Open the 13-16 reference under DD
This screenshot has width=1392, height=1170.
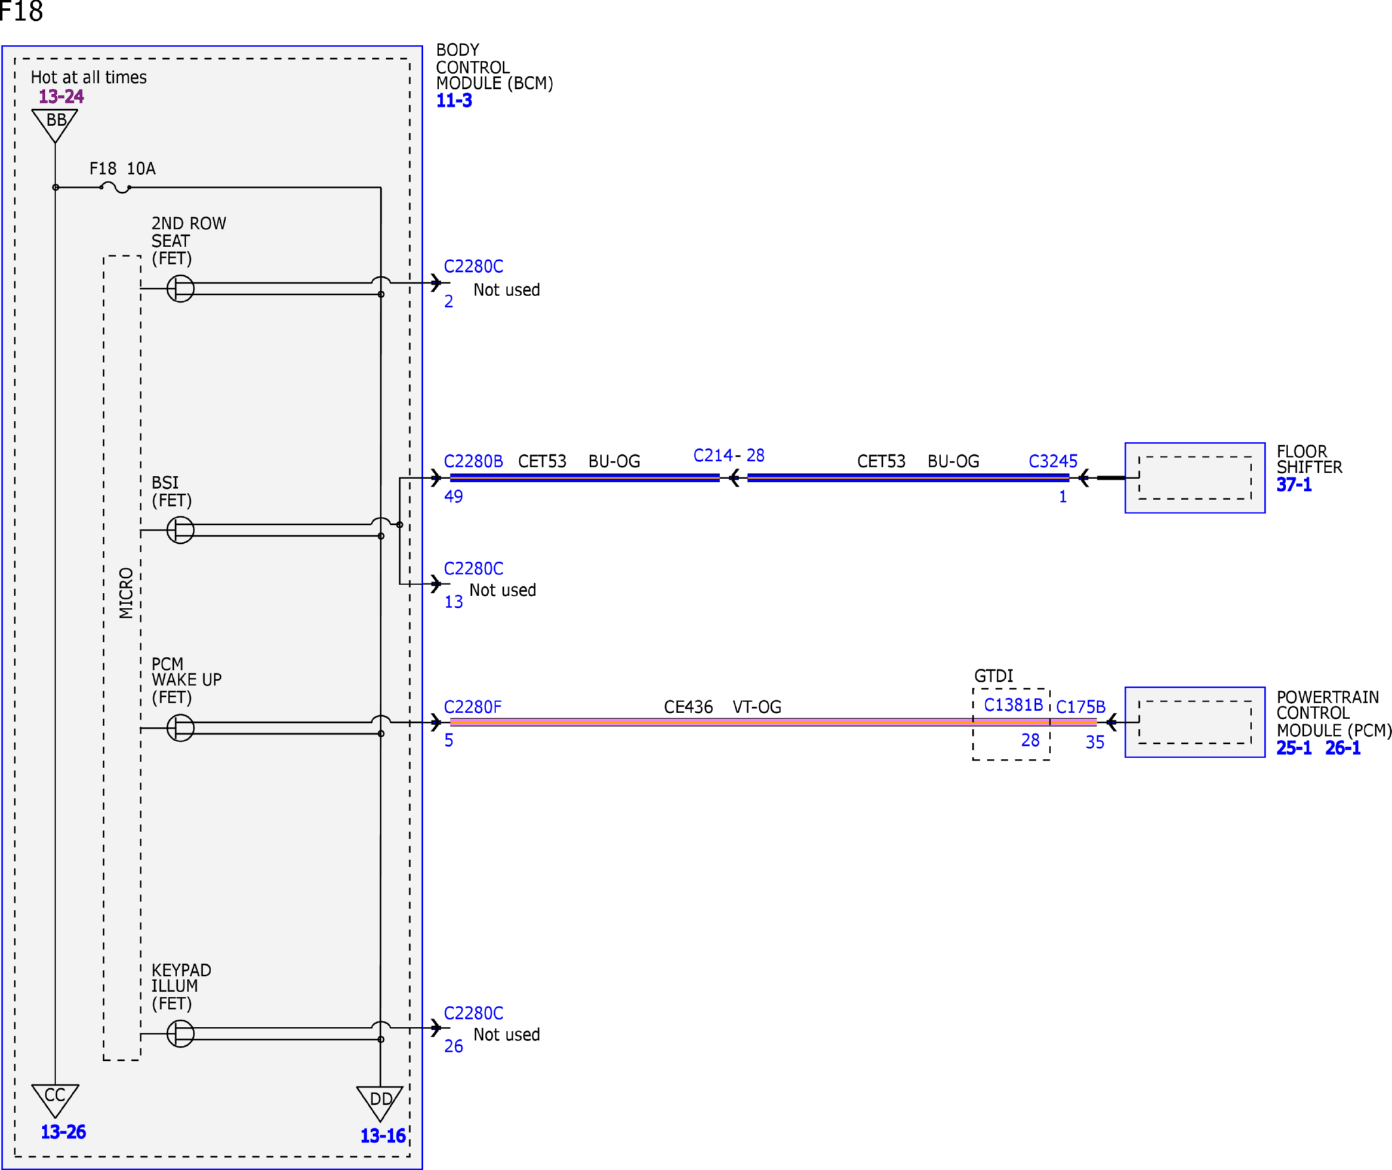[x=383, y=1136]
